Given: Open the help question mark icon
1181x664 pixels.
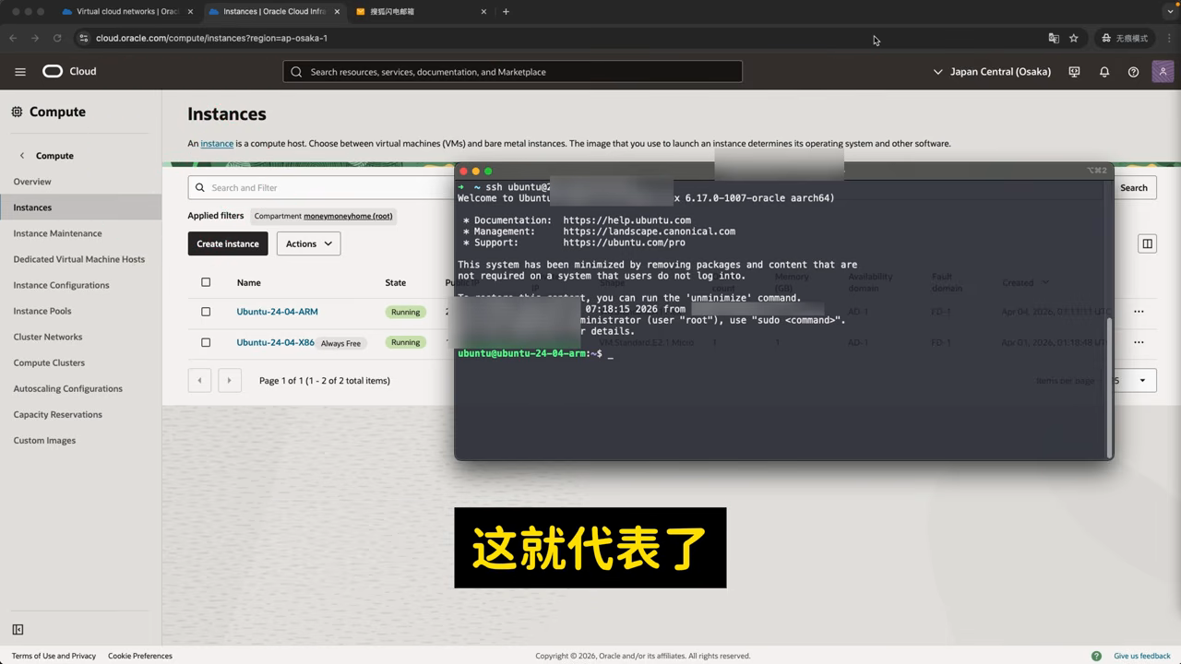Looking at the screenshot, I should pyautogui.click(x=1133, y=72).
